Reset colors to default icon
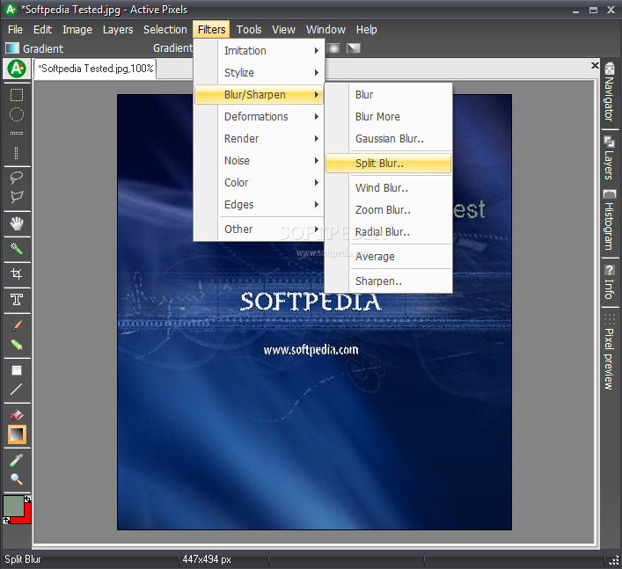Screen dimensions: 622x569 pos(7,520)
